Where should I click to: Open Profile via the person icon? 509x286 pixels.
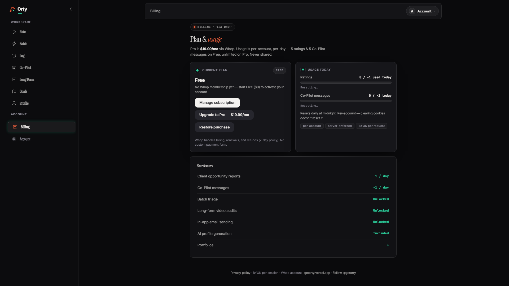(14, 103)
